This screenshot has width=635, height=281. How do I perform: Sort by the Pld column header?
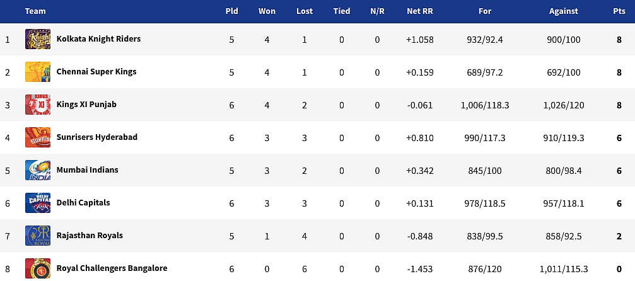(231, 11)
